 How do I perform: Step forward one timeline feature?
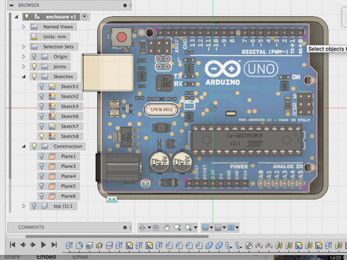click(x=33, y=245)
